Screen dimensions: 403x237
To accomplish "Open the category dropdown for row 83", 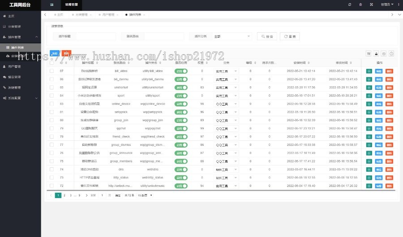I will [226, 104].
